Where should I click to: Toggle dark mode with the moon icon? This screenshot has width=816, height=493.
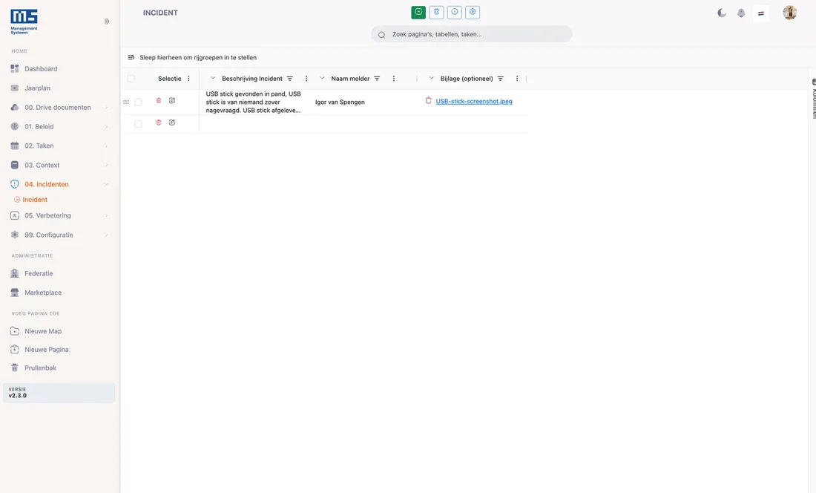pyautogui.click(x=722, y=13)
